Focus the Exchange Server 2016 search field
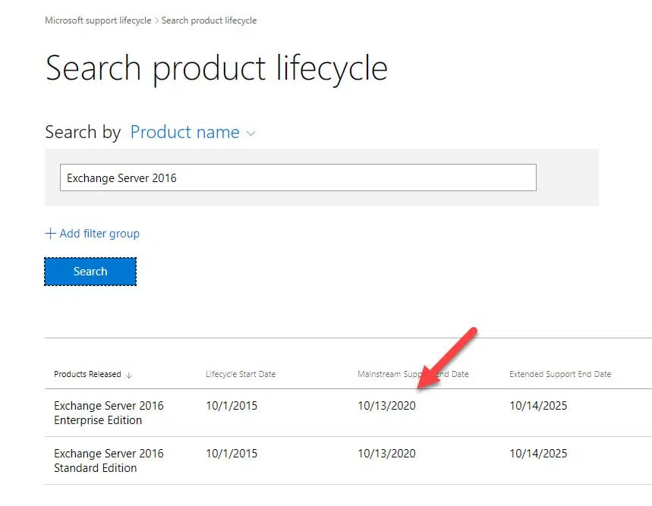This screenshot has height=506, width=652. (298, 178)
